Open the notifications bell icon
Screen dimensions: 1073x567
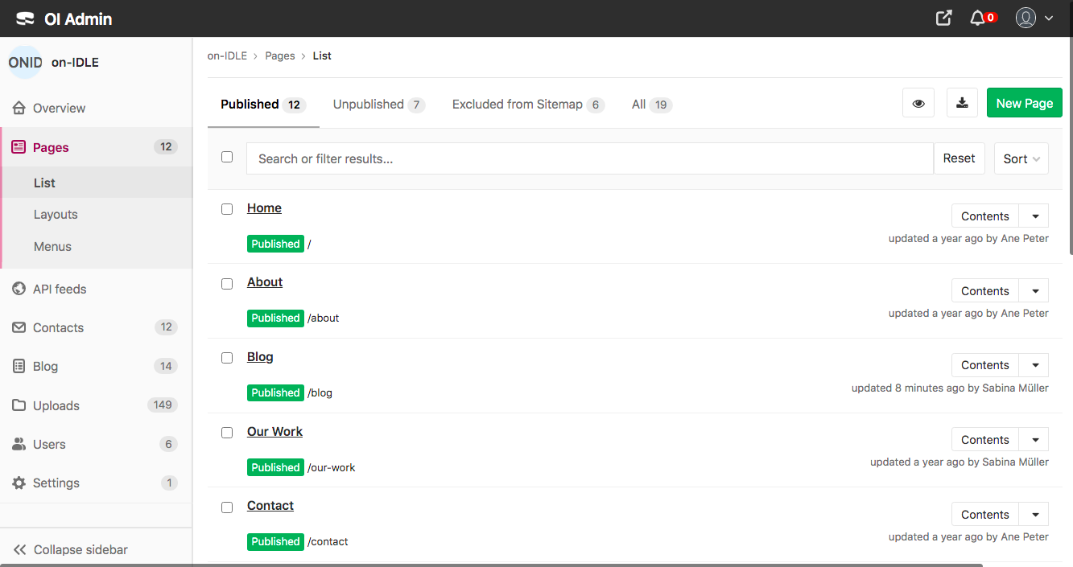click(x=978, y=18)
